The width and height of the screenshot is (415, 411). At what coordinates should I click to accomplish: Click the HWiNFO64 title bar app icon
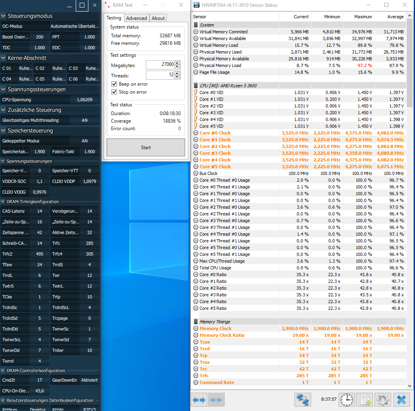196,5
